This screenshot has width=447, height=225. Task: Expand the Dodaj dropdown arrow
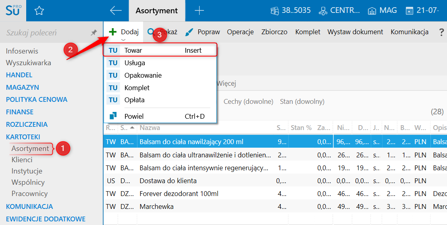(124, 39)
